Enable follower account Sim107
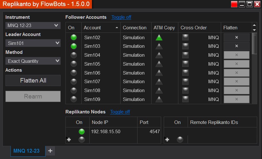 click(x=74, y=82)
